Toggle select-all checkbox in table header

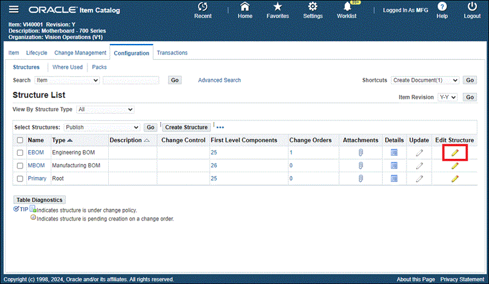coord(20,140)
